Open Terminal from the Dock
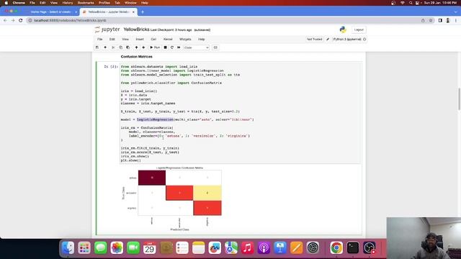 [353, 247]
